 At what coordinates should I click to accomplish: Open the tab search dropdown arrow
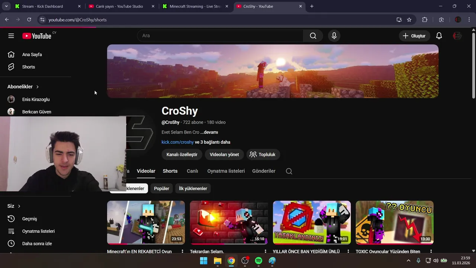pos(6,6)
